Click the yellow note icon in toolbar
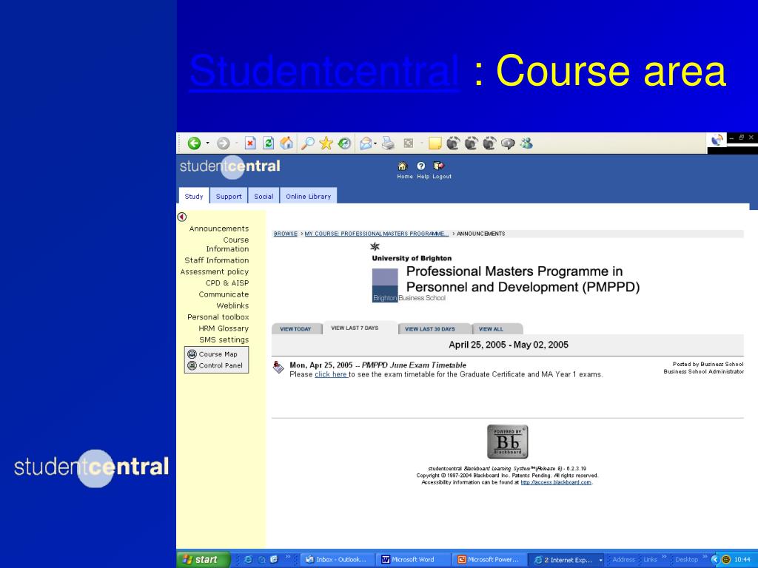This screenshot has height=568, width=758. tap(435, 143)
